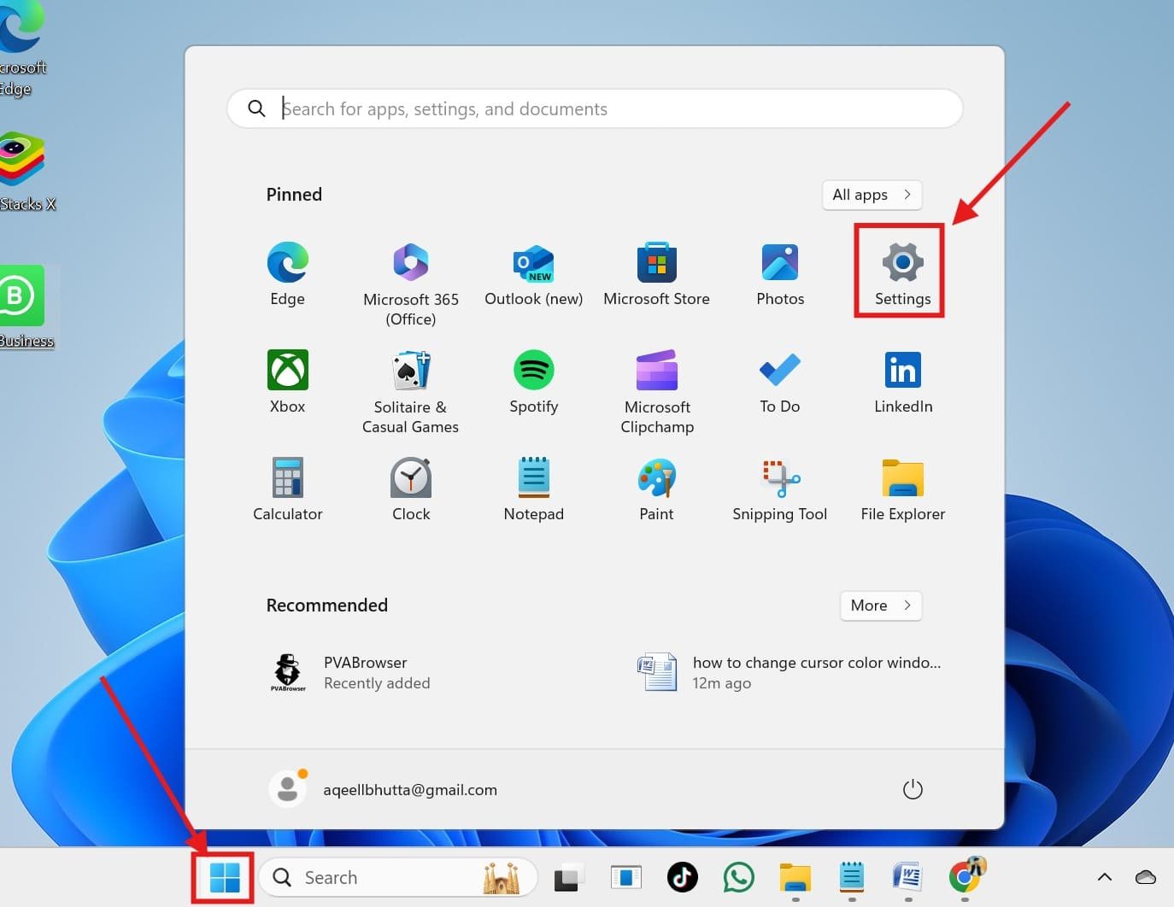Click the Windows Start button on taskbar

(x=224, y=877)
